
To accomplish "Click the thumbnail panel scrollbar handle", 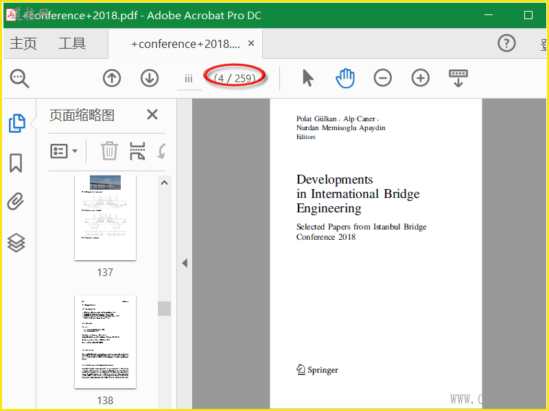I will click(x=164, y=309).
